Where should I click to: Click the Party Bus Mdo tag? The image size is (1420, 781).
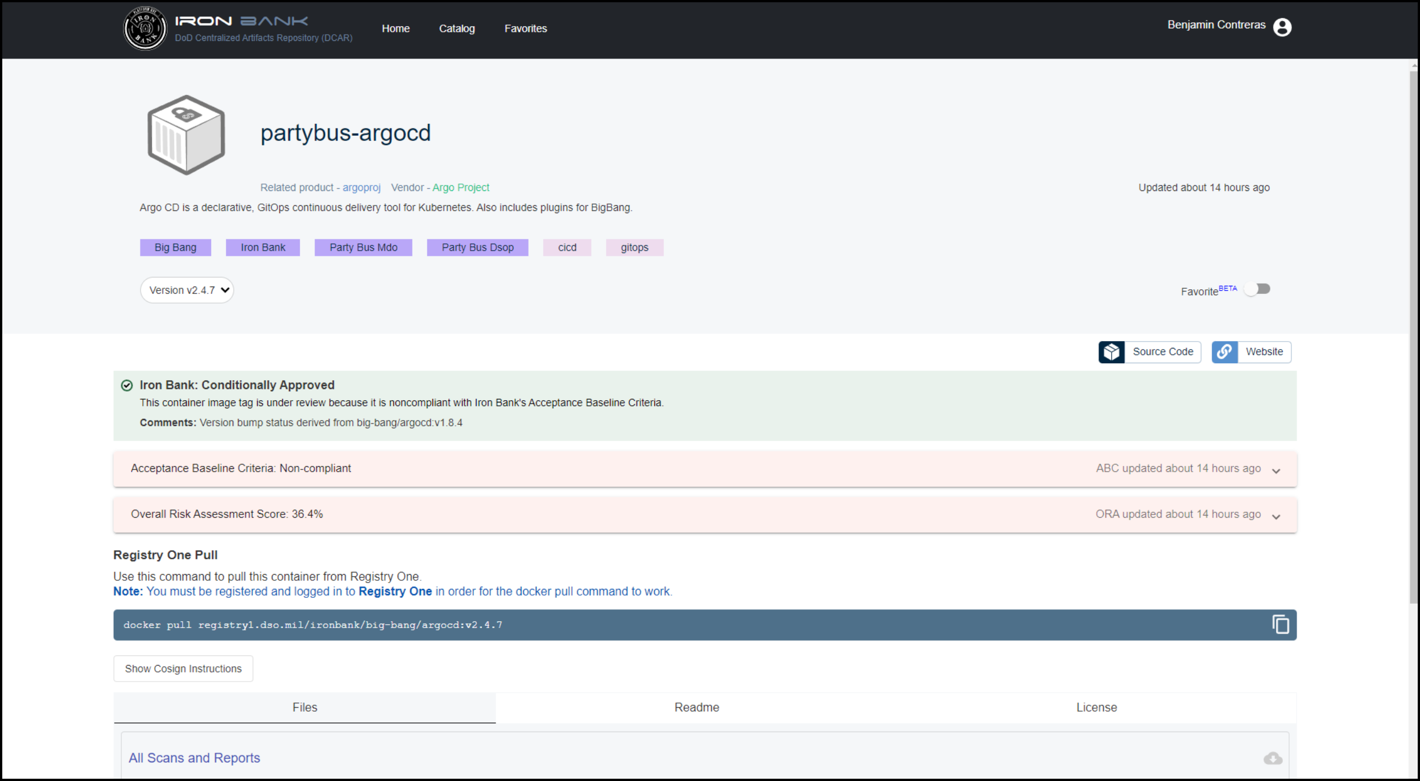coord(364,247)
